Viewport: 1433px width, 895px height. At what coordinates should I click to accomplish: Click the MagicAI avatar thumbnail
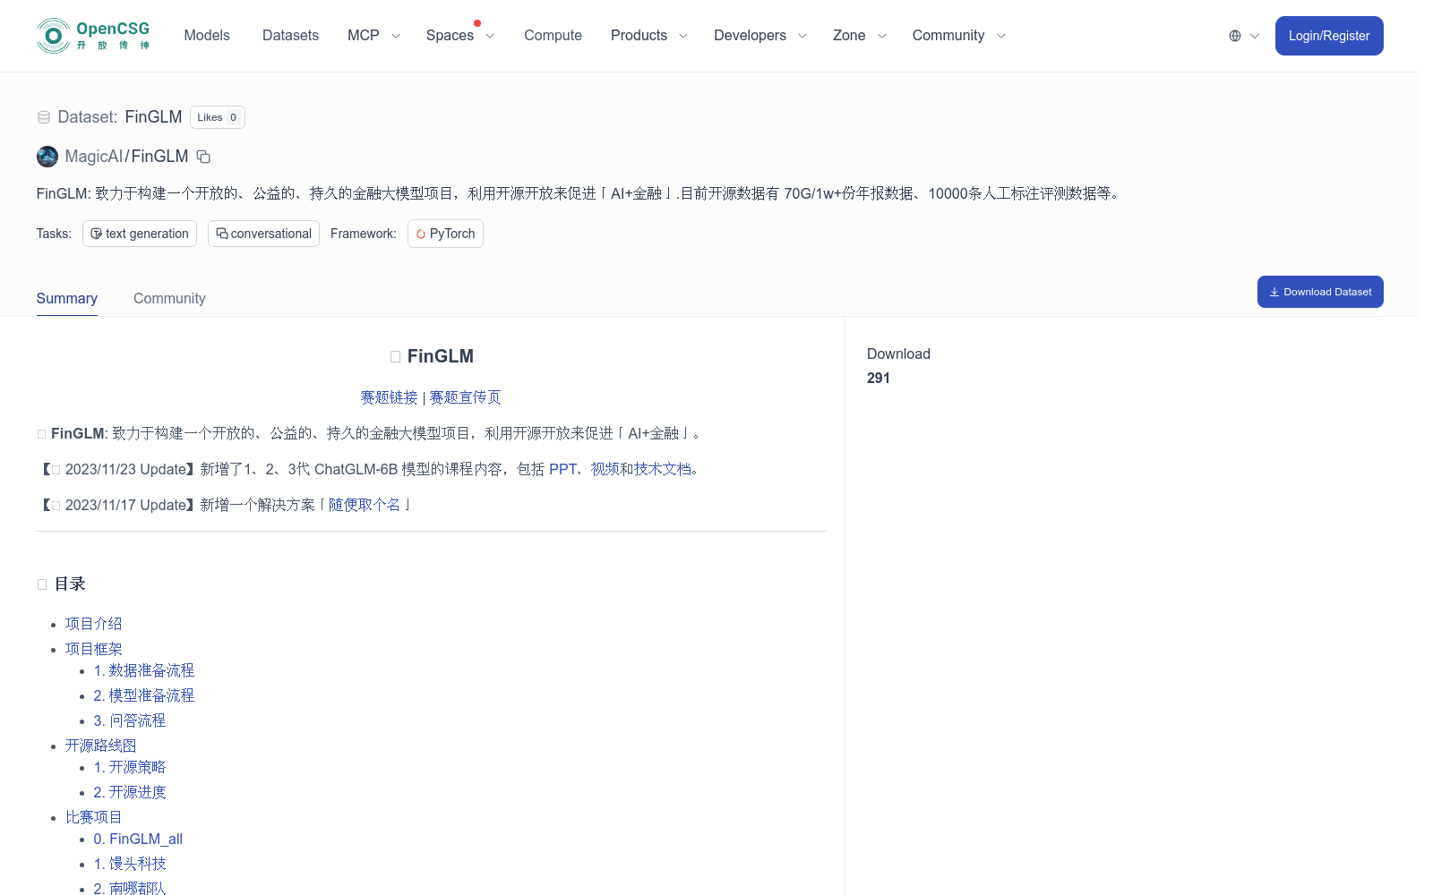point(47,157)
